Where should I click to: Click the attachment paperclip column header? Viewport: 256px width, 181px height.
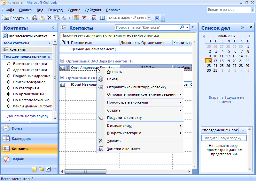(x=68, y=43)
